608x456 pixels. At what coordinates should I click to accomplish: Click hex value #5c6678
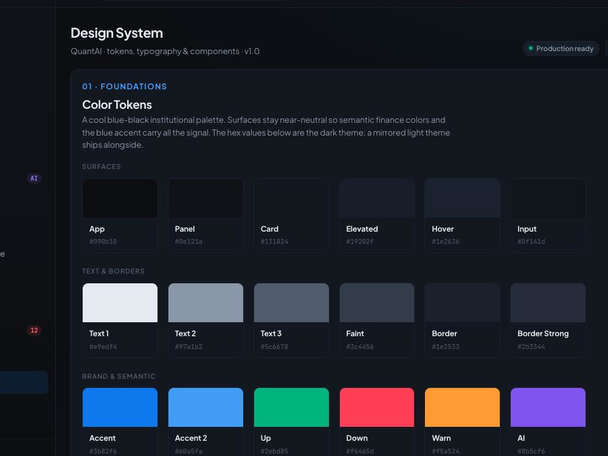pos(274,347)
